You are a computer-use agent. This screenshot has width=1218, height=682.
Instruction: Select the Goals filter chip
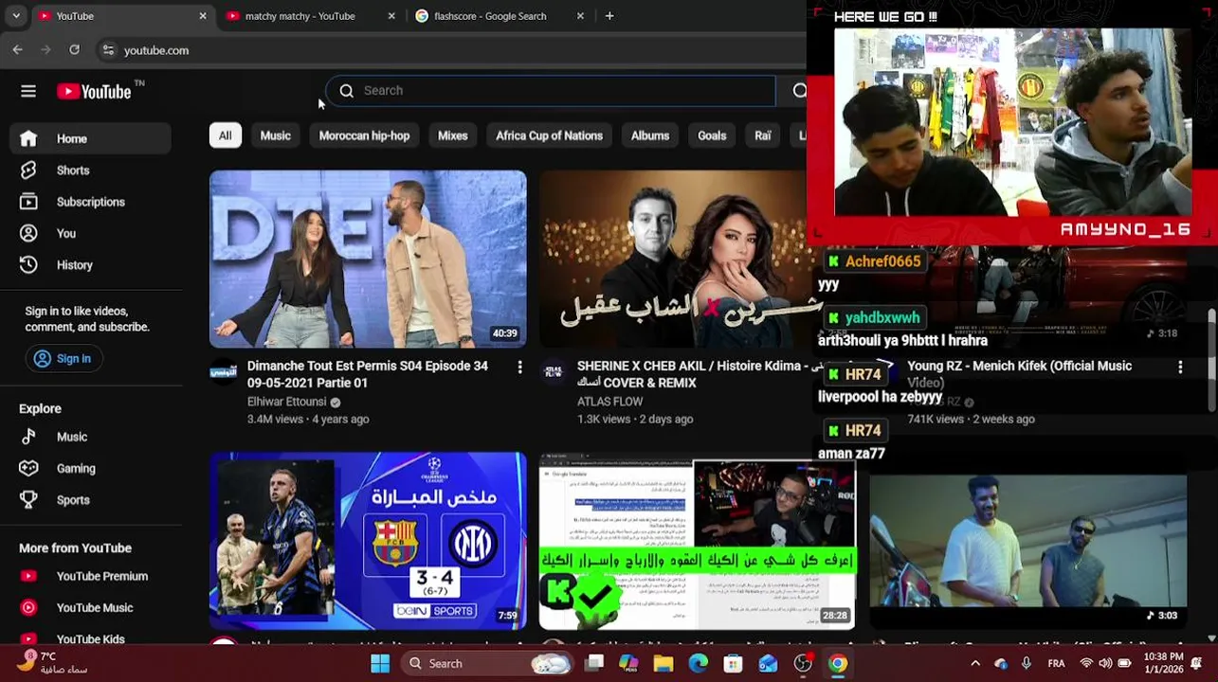(712, 135)
